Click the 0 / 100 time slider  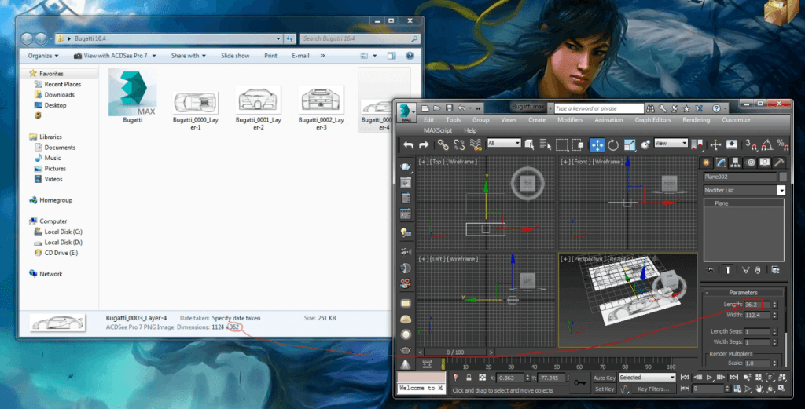[x=455, y=352]
